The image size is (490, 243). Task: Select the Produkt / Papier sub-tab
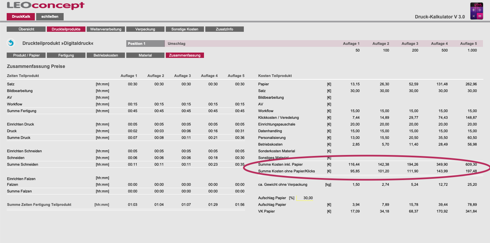[x=26, y=55]
